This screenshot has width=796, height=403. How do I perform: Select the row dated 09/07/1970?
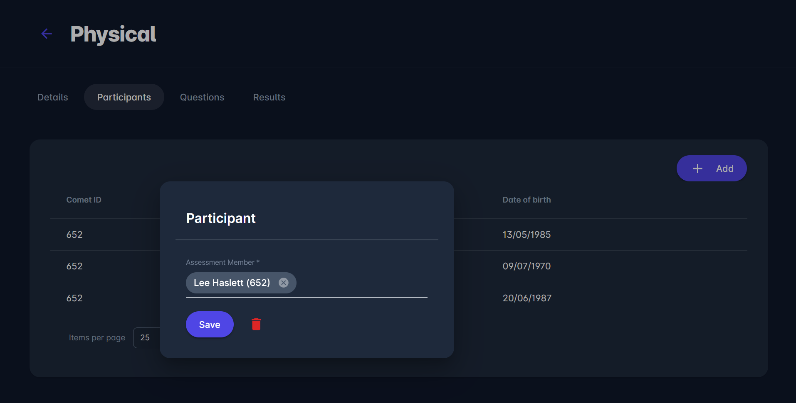527,266
